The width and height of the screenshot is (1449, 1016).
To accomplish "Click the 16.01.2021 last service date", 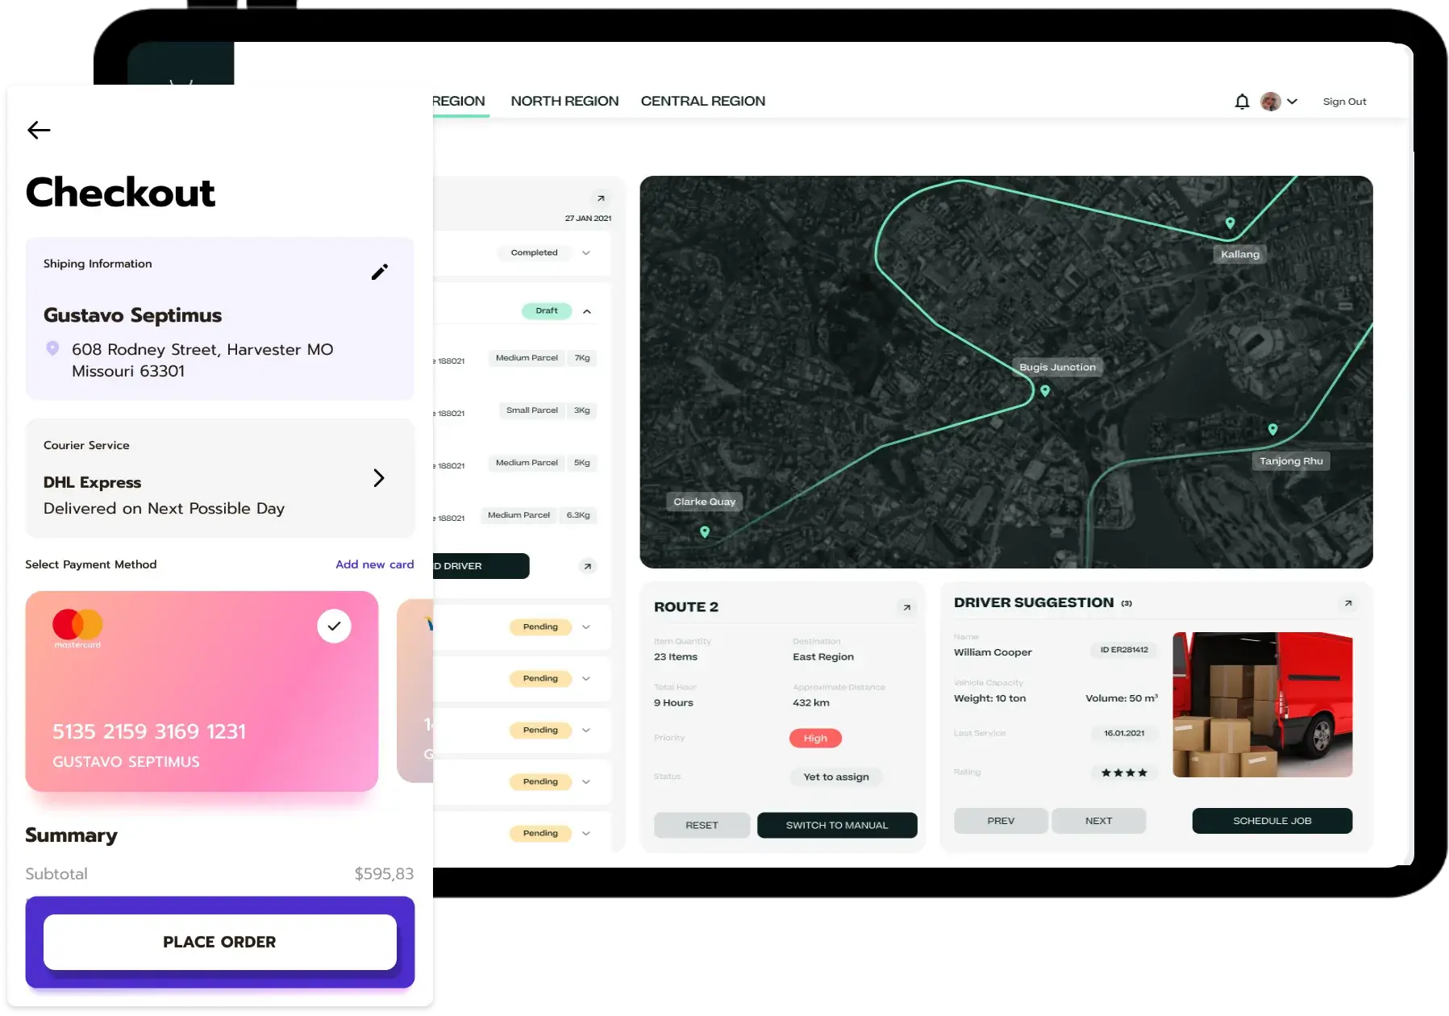I will pyautogui.click(x=1124, y=733).
